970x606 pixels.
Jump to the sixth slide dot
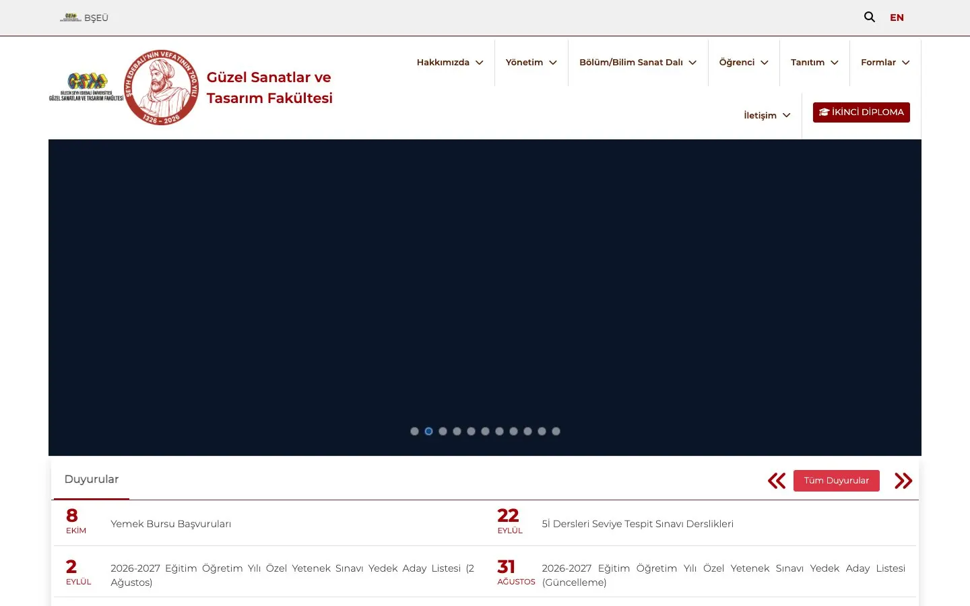485,432
